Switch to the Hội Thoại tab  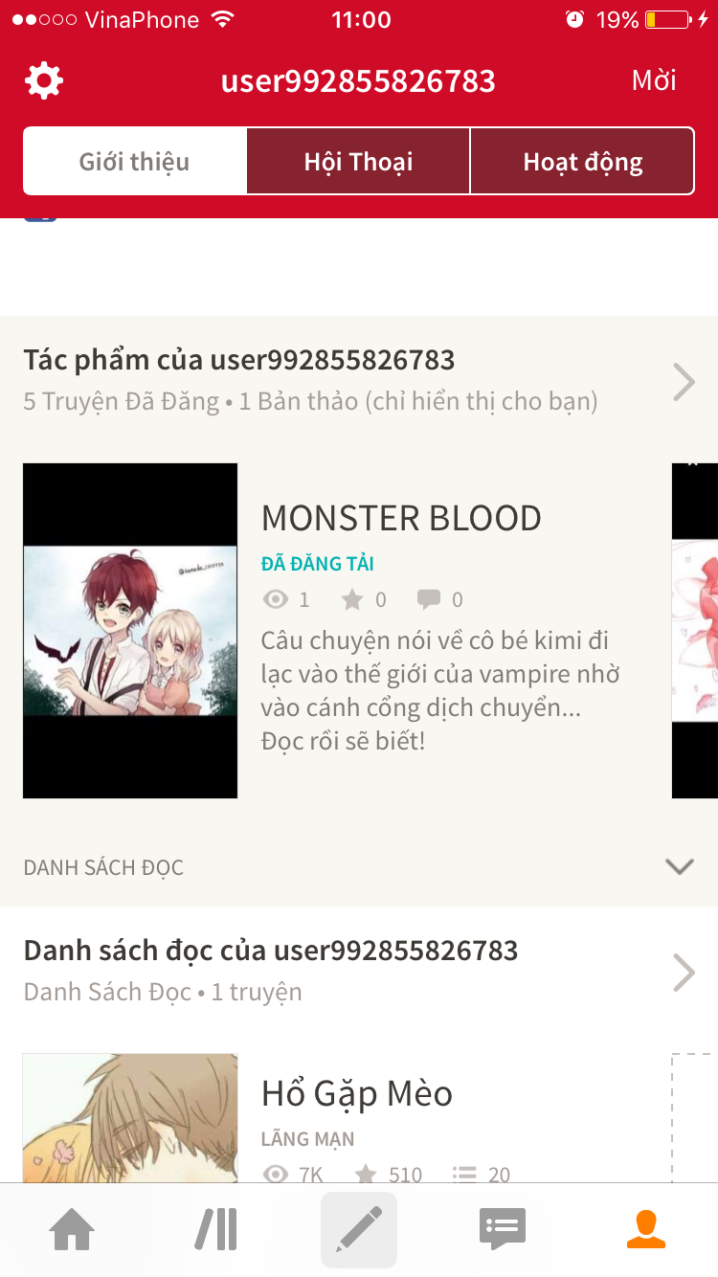coord(359,161)
